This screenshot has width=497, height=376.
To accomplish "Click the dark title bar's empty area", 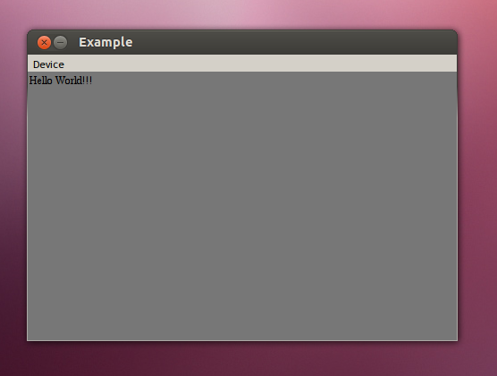I will [x=293, y=42].
